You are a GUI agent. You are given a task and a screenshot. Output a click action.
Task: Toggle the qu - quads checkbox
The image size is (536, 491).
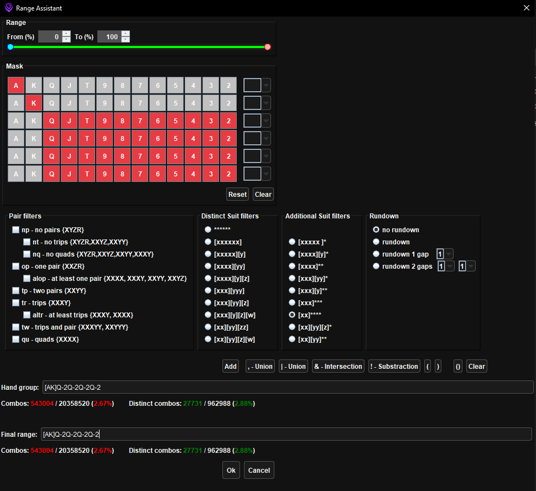(15, 339)
